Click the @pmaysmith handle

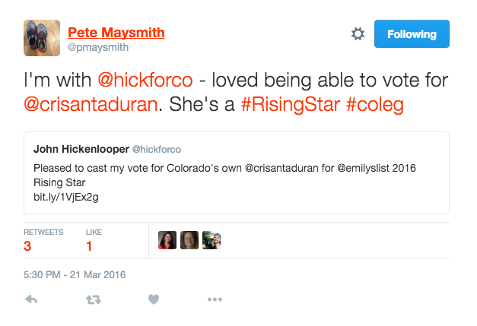tap(98, 47)
